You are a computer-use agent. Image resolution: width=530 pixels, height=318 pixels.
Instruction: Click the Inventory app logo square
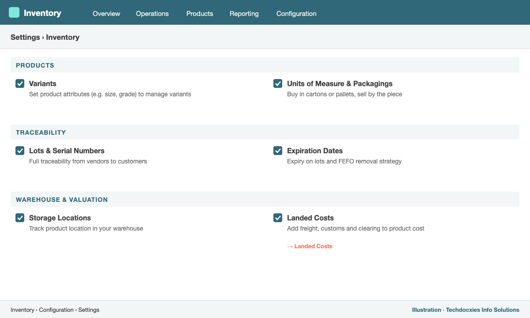pyautogui.click(x=14, y=12)
